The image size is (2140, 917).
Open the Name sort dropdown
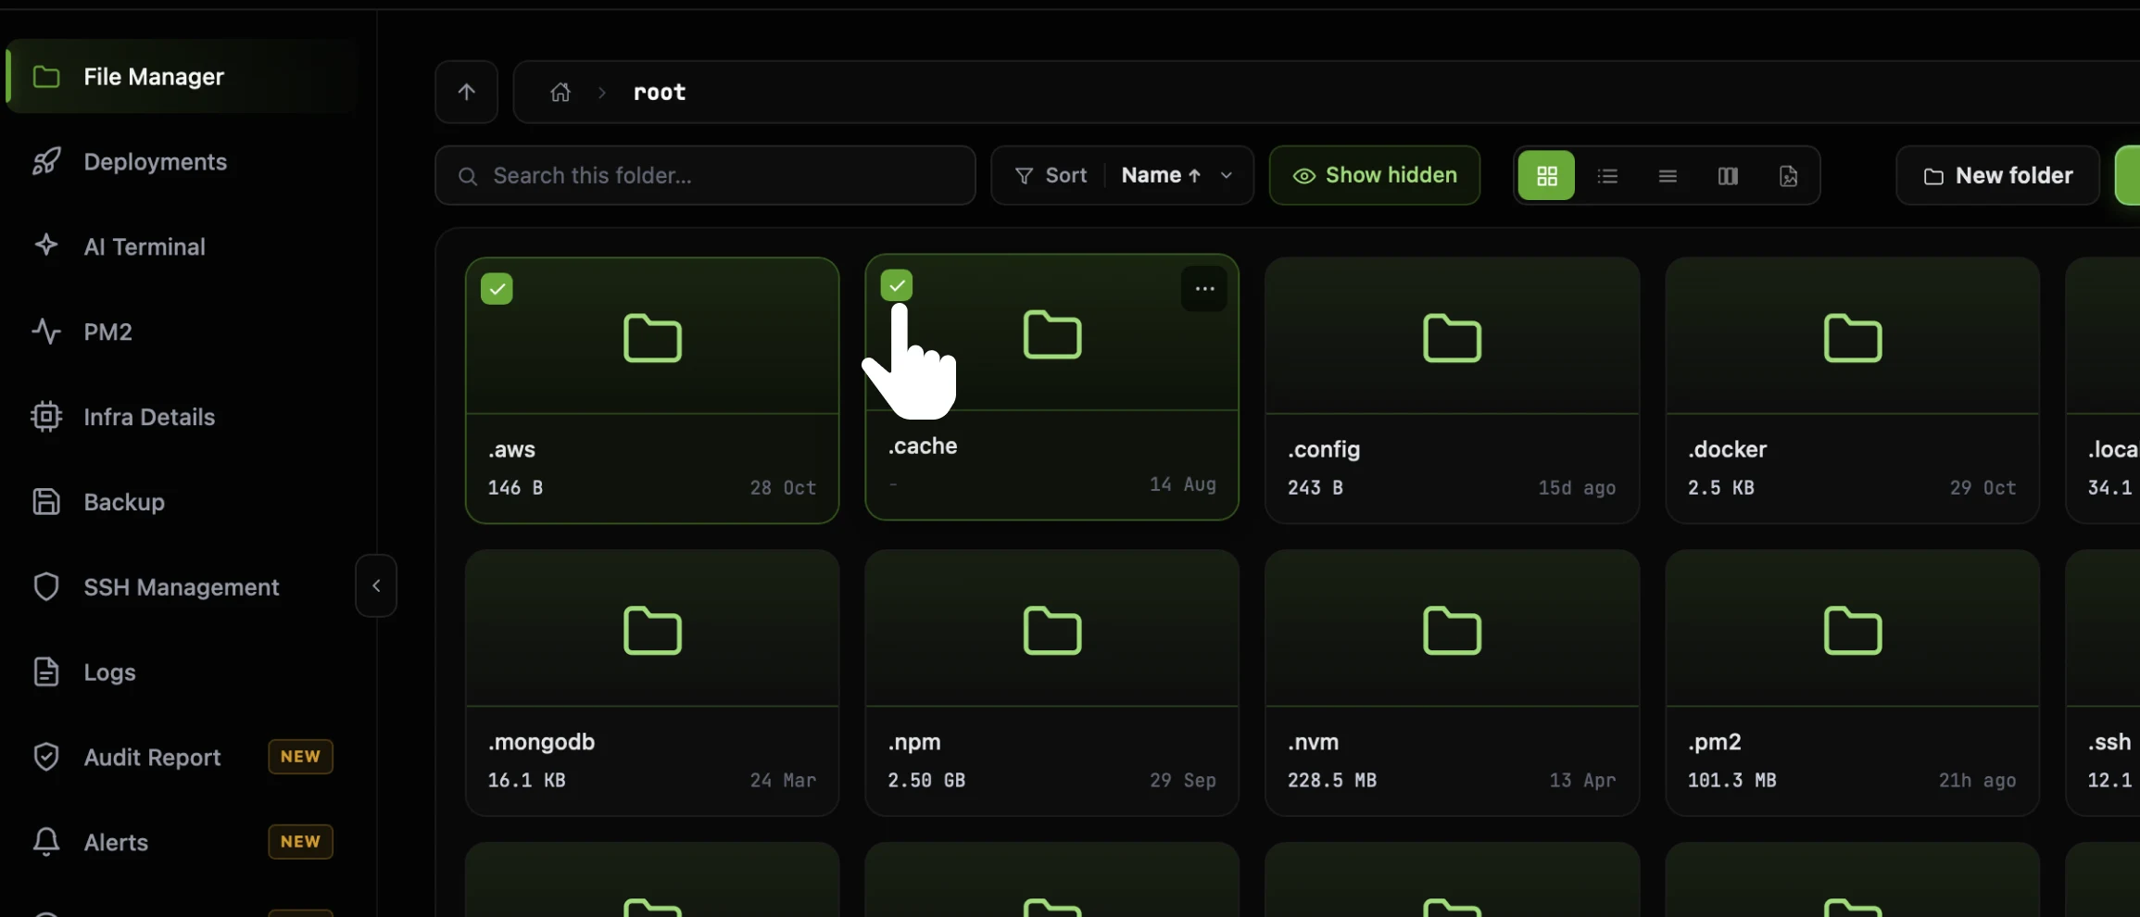tap(1177, 175)
